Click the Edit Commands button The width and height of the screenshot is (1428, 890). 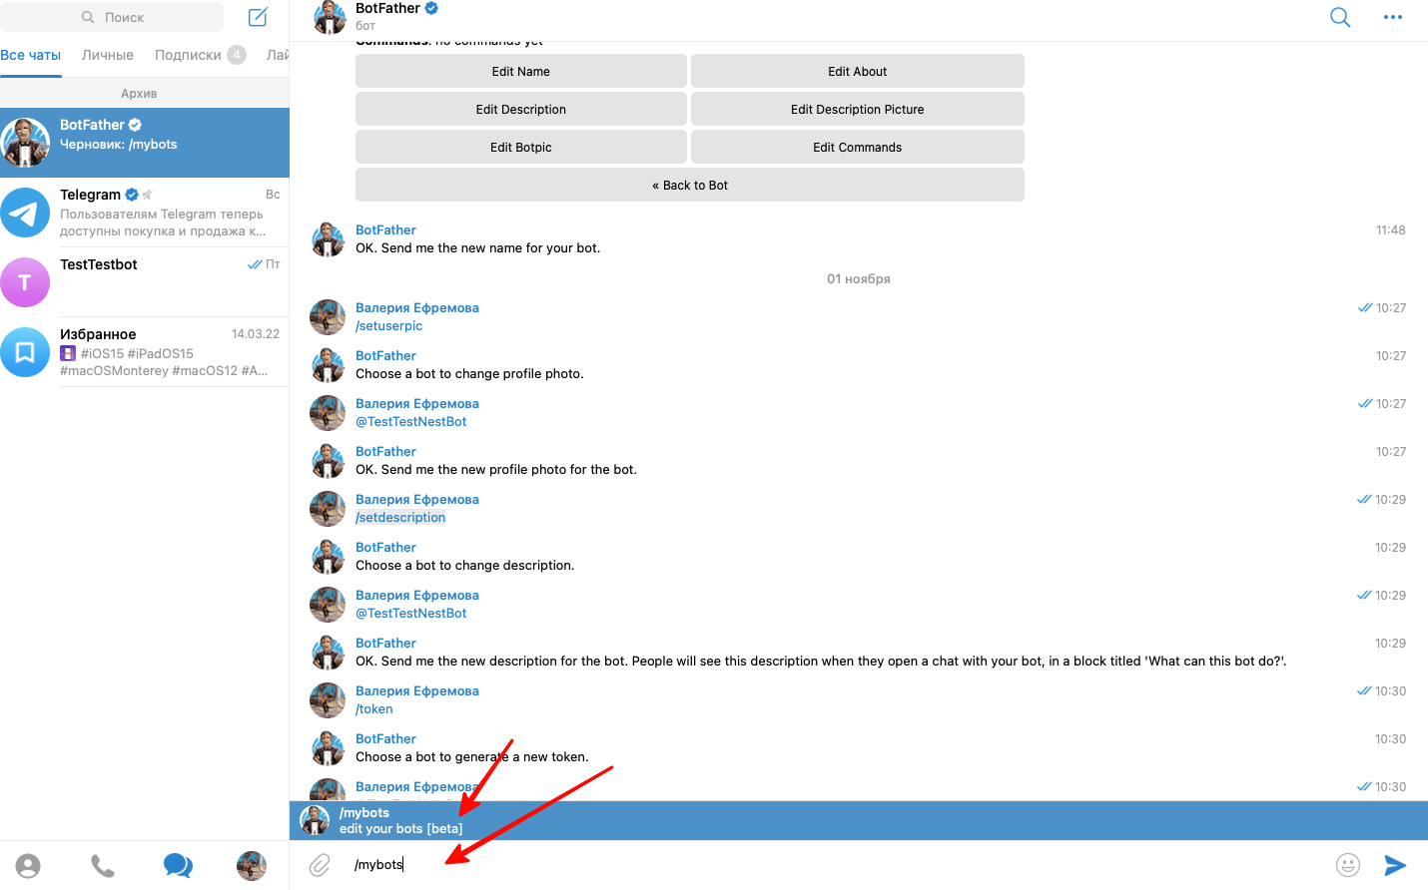click(x=857, y=148)
